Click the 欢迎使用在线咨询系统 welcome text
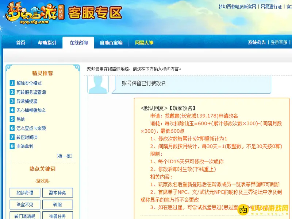 click(134, 69)
